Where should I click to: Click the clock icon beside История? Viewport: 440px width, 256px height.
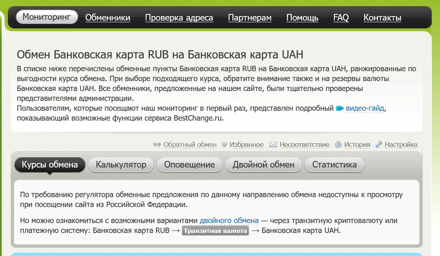tap(338, 144)
